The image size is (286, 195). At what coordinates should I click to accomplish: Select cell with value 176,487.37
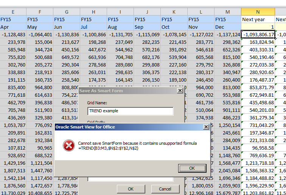258,80
